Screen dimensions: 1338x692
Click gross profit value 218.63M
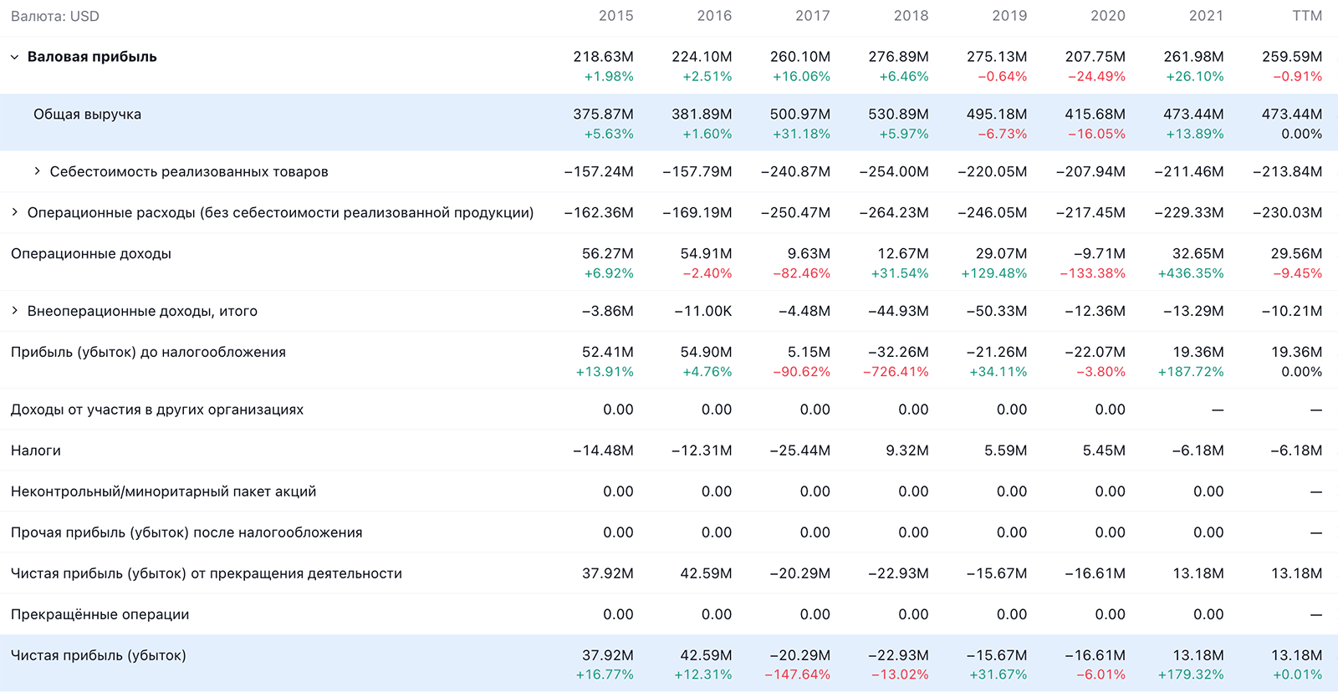pos(603,57)
